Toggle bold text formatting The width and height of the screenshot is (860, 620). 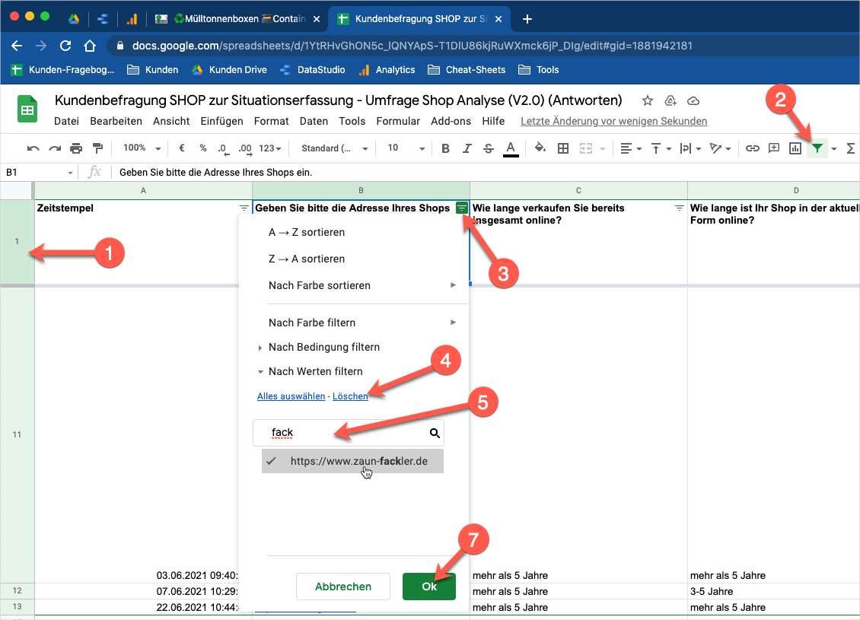tap(446, 148)
